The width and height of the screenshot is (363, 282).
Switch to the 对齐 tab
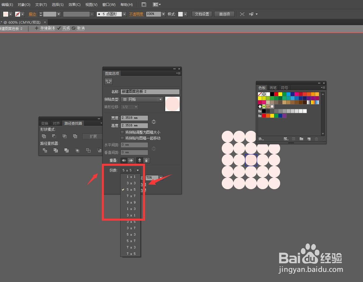56,123
